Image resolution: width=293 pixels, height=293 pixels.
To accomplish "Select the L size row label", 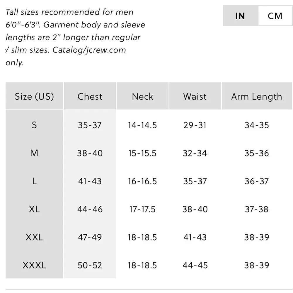I will click(x=34, y=181).
